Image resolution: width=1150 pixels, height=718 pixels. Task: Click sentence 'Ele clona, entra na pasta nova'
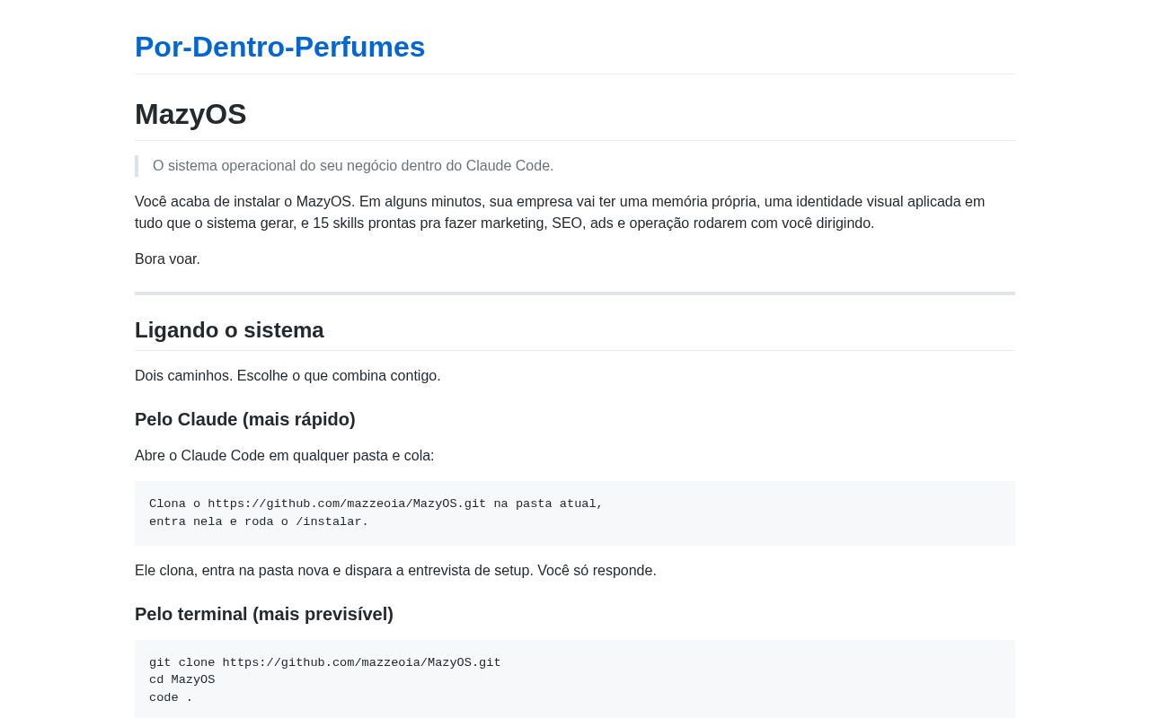click(x=395, y=571)
